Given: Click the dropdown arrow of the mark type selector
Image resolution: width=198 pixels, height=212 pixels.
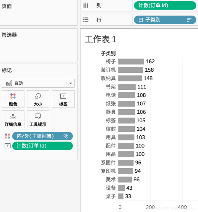Looking at the screenshot, I should [70, 83].
